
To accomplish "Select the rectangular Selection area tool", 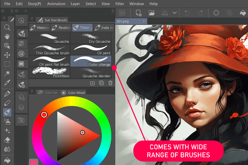I will click(7, 64).
